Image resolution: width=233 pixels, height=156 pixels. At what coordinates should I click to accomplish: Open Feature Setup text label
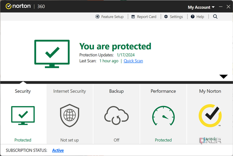coord(112,17)
